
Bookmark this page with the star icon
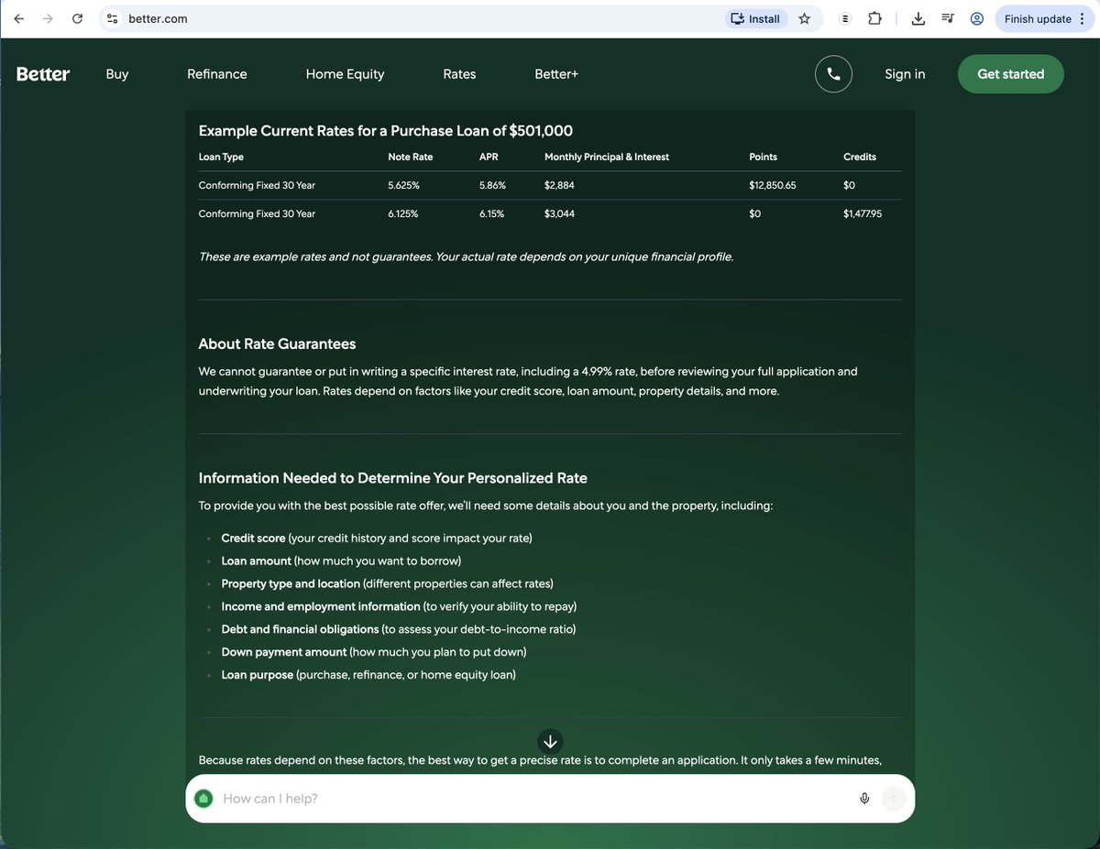(804, 18)
